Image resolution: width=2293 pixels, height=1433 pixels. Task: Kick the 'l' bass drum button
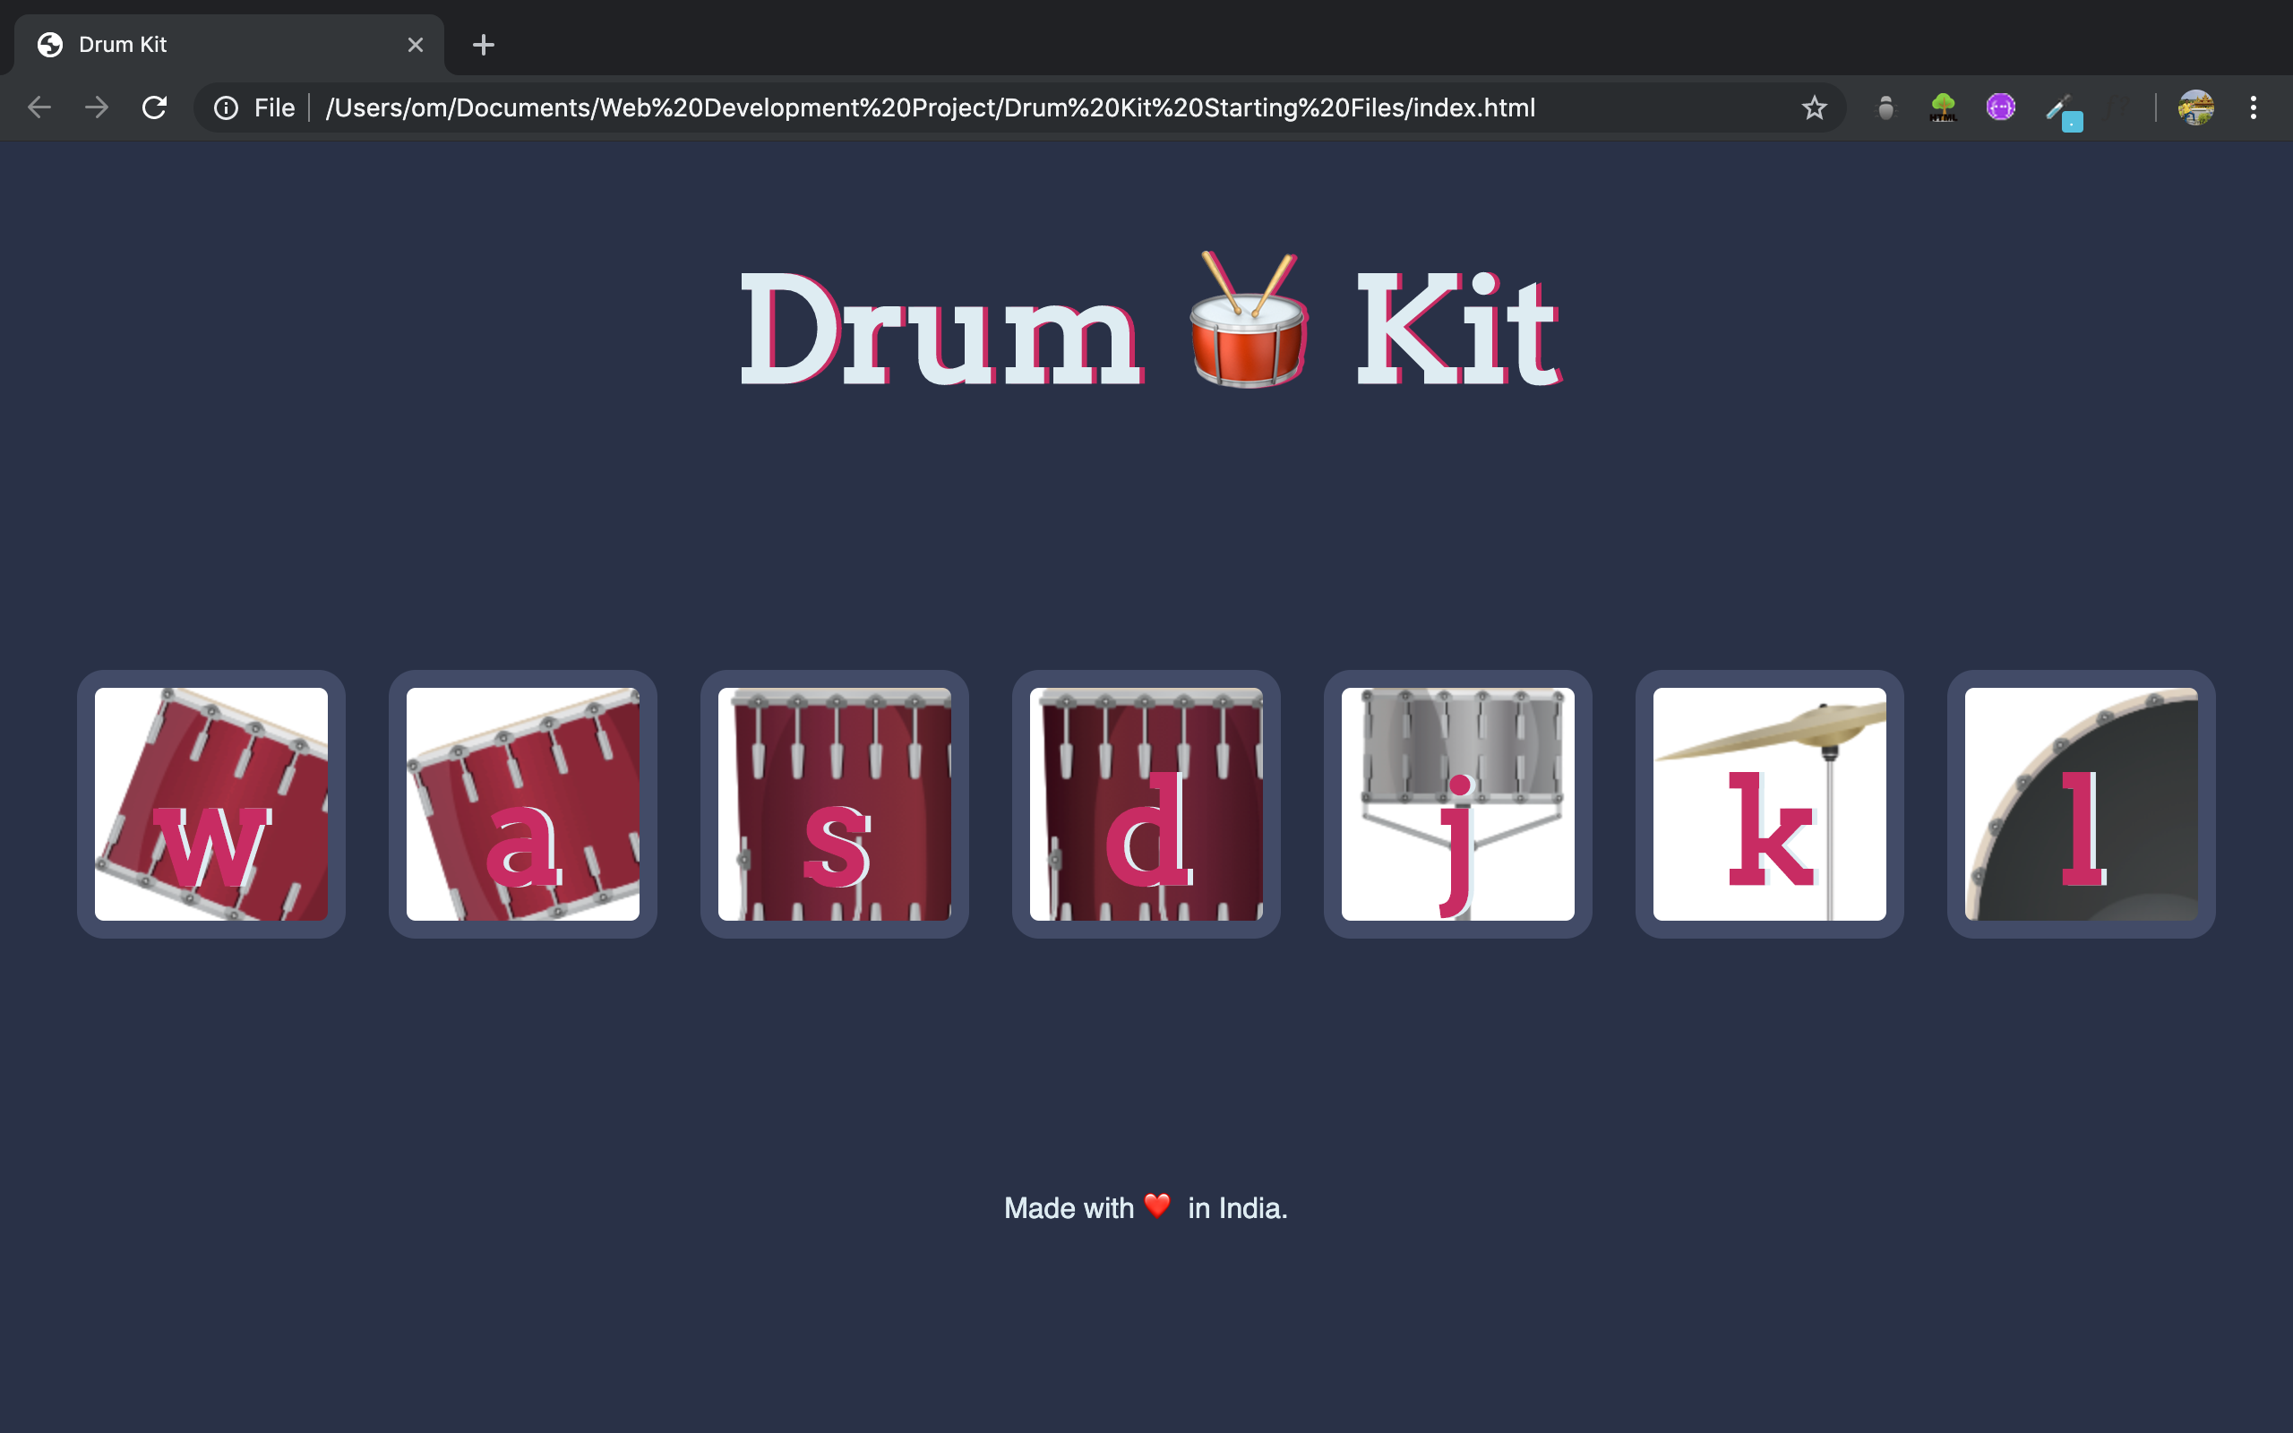(2081, 803)
